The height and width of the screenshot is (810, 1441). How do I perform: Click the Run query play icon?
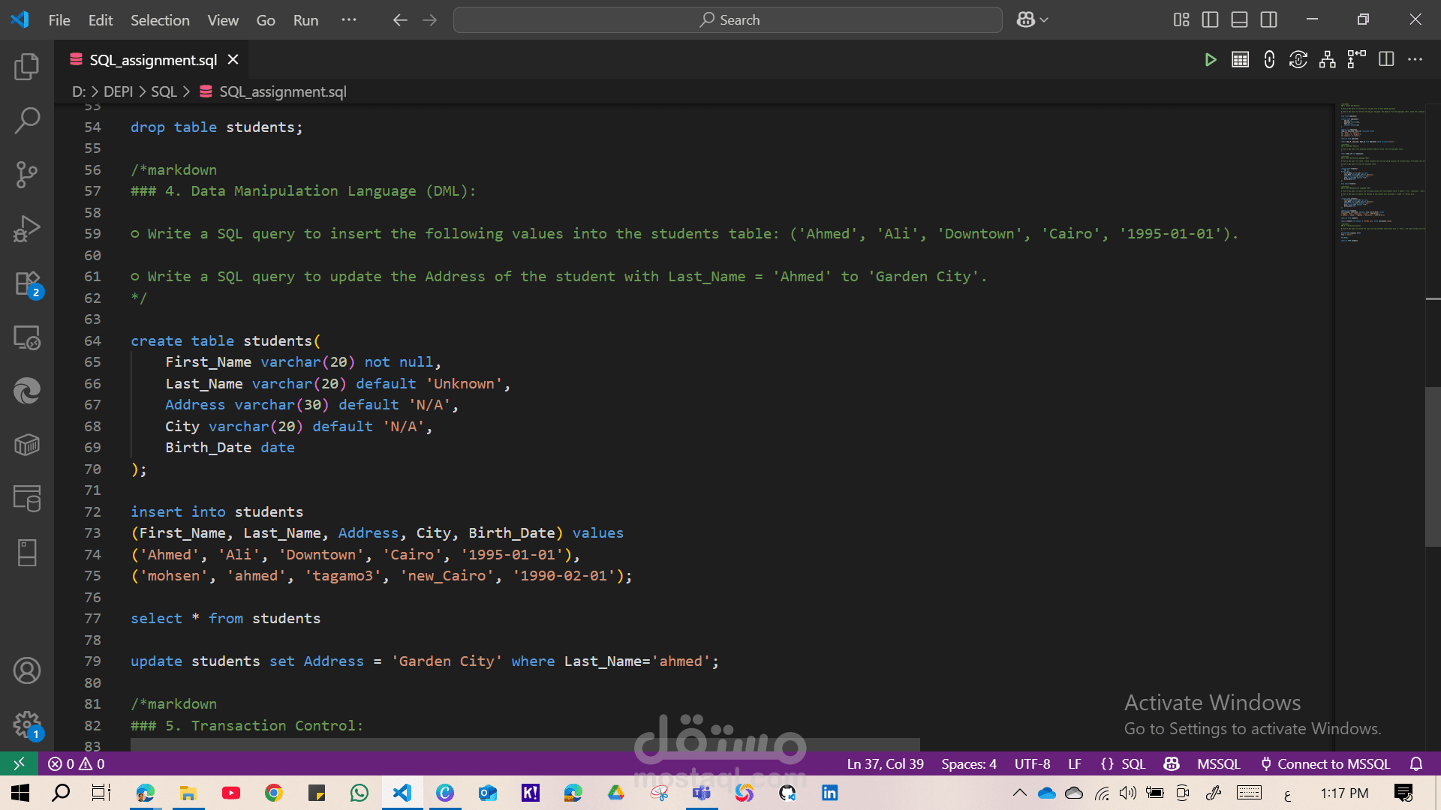pyautogui.click(x=1210, y=60)
